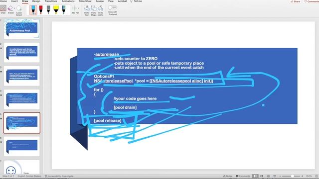Expand the Add Pen dropdown arrow
The height and width of the screenshot is (179, 319).
tap(79, 8)
